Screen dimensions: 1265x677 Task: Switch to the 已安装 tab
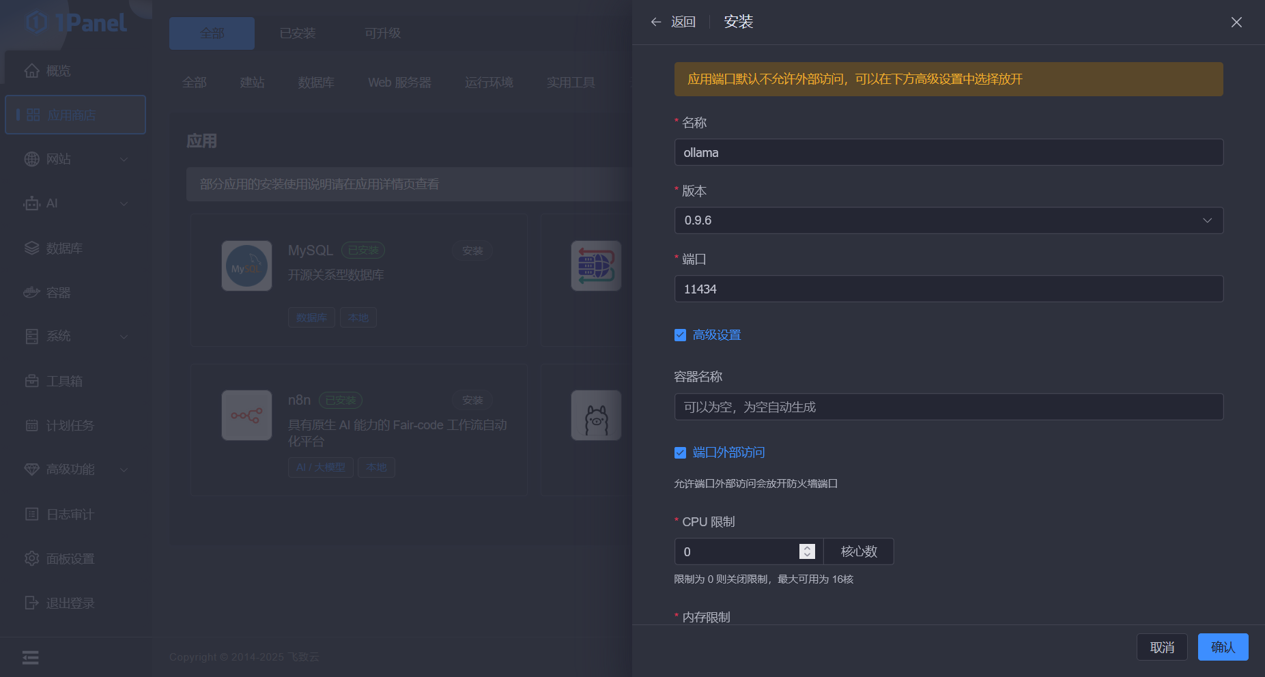click(x=298, y=33)
